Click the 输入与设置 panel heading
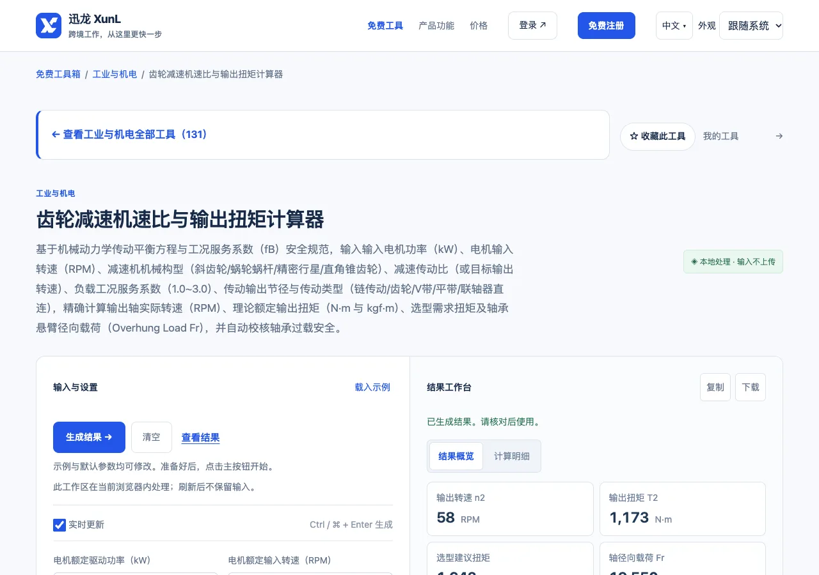 pos(76,387)
